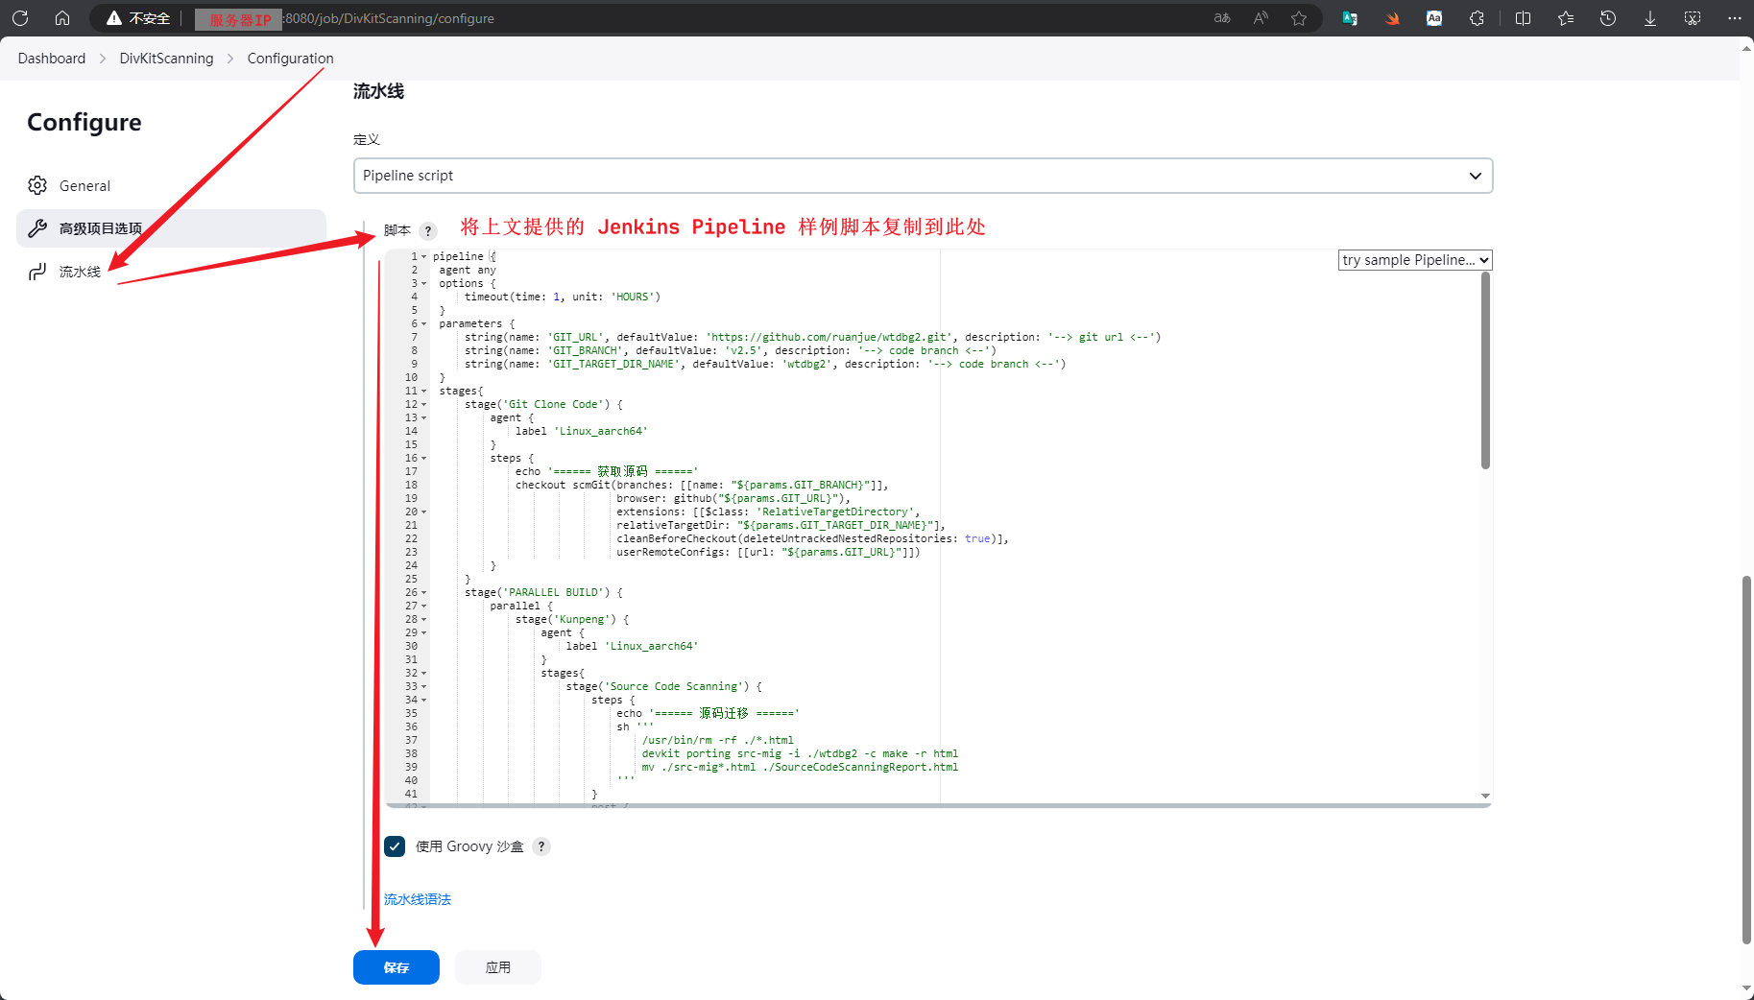Screen dimensions: 1754x1000
Task: Open the 定义 Pipeline script dropdown
Action: click(x=924, y=176)
